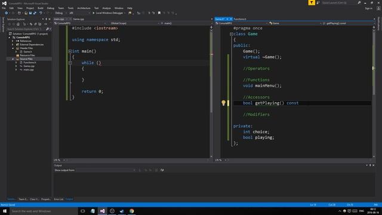Click the Windows taskbar search box

[44, 211]
